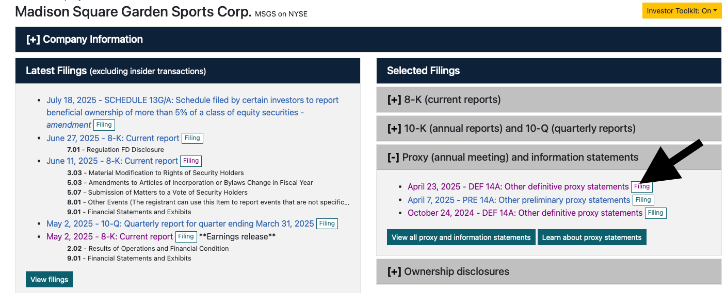Click Filing badge for June 27 8-K
This screenshot has height=293, width=726.
tap(192, 138)
